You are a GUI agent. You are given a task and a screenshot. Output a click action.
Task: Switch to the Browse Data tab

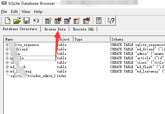point(55,29)
